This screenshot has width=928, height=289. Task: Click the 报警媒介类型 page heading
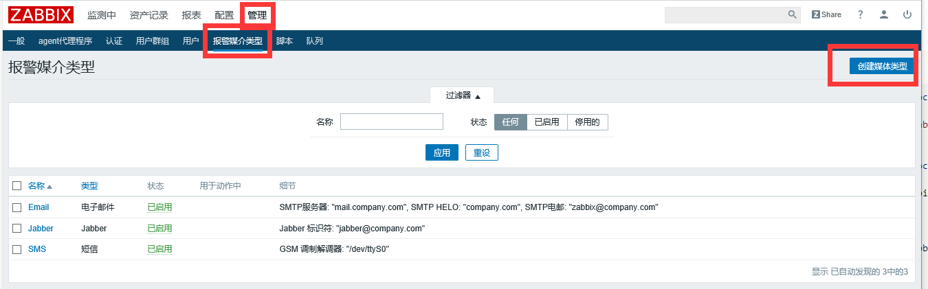pos(52,67)
